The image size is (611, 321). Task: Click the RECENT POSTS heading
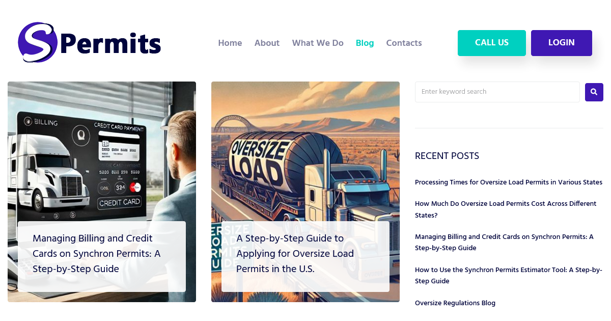point(447,156)
